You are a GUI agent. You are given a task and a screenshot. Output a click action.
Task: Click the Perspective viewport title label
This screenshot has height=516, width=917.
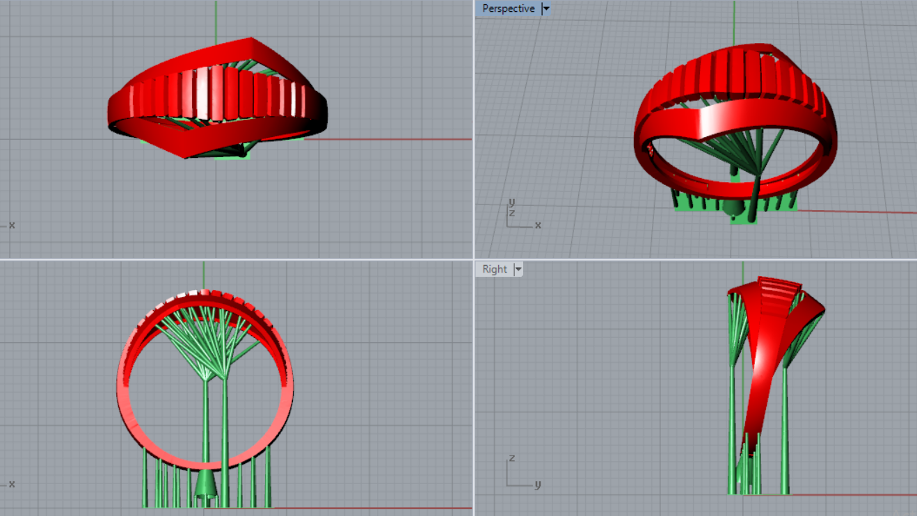509,9
